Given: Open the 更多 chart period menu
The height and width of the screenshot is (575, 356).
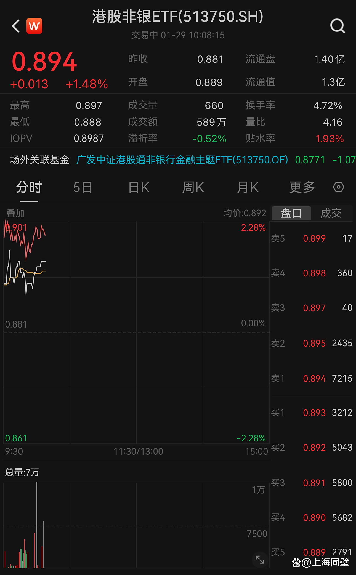Looking at the screenshot, I should click(x=302, y=188).
